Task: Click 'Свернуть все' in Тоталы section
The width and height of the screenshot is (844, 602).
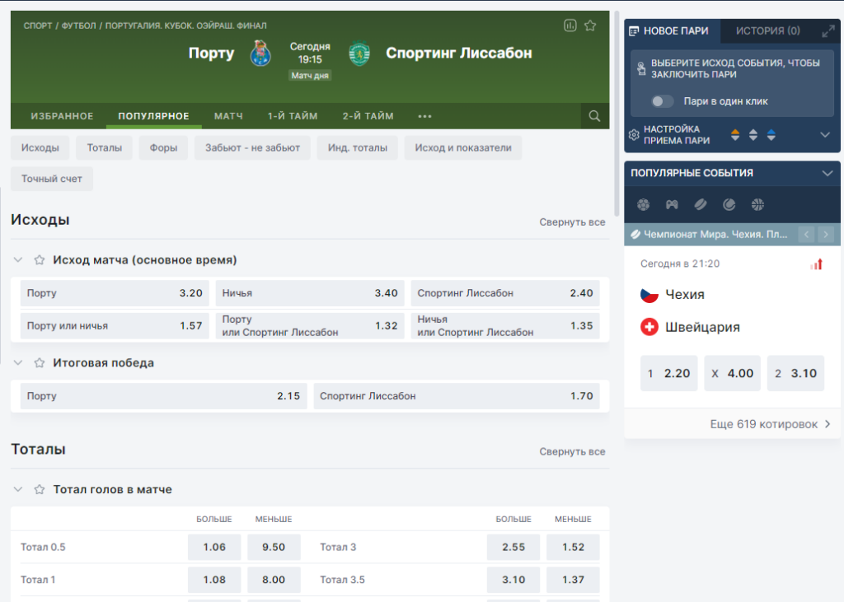Action: click(572, 452)
